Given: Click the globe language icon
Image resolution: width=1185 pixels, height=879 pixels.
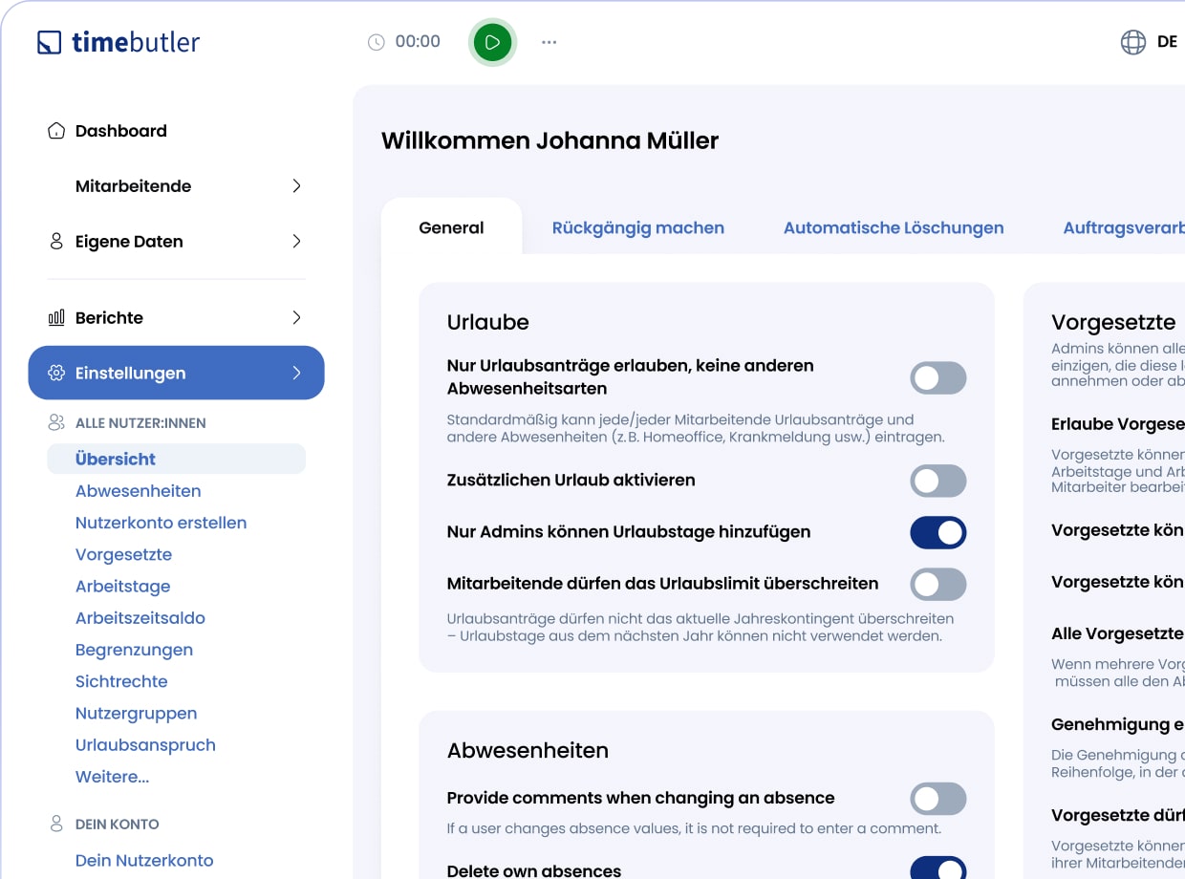Looking at the screenshot, I should [x=1132, y=42].
